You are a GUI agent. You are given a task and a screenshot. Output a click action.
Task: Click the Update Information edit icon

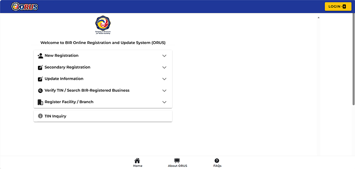(40, 79)
